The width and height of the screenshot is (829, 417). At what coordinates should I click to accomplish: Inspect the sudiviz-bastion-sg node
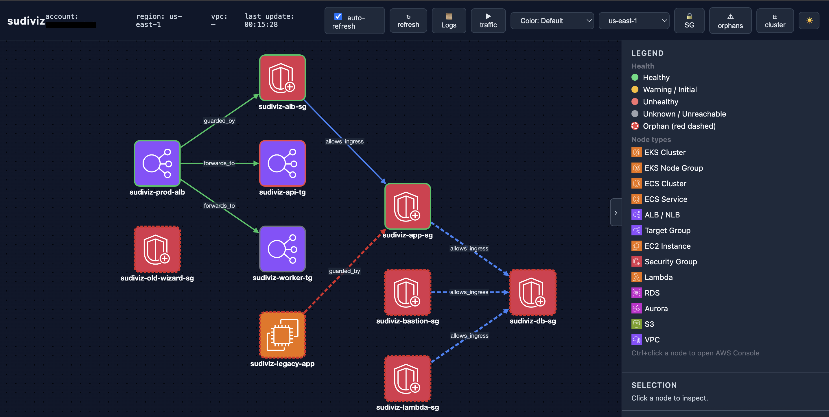(408, 292)
